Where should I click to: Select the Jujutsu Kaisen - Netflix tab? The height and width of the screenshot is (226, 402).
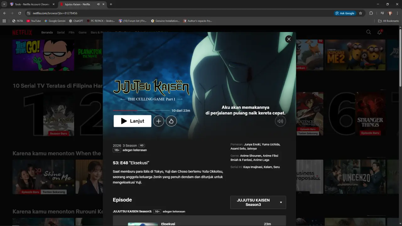tap(78, 4)
